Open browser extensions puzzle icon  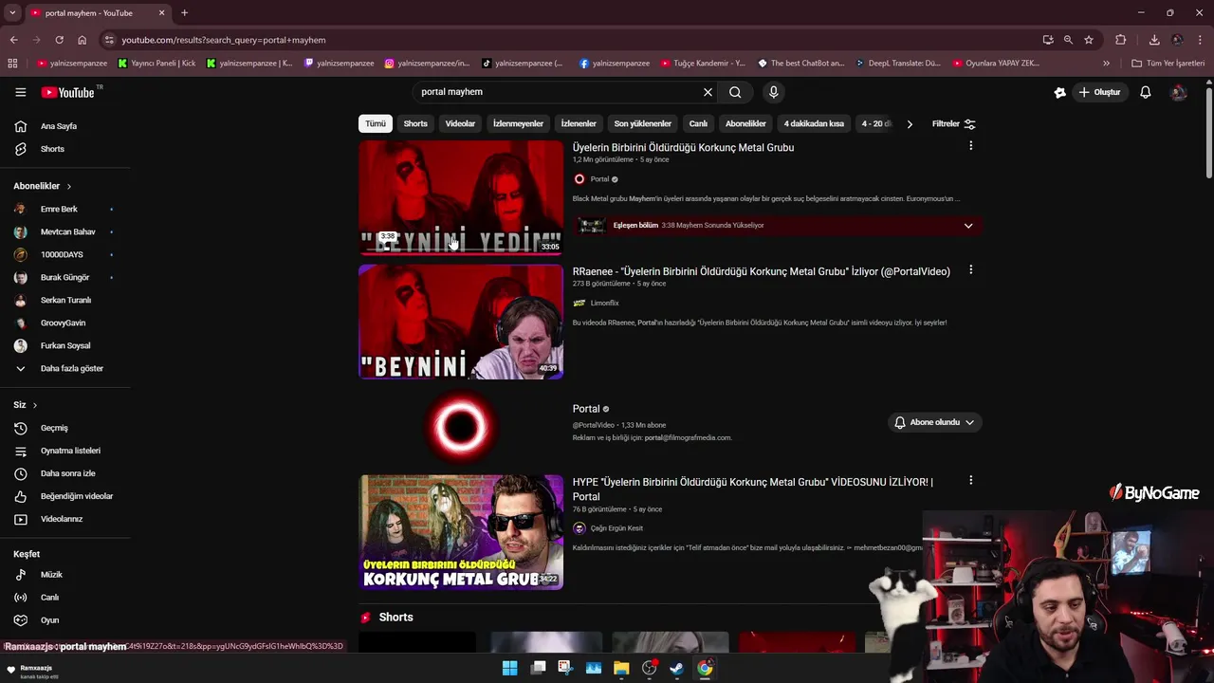tap(1121, 40)
